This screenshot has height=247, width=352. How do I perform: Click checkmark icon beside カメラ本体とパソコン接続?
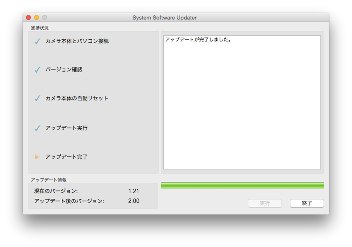37,41
